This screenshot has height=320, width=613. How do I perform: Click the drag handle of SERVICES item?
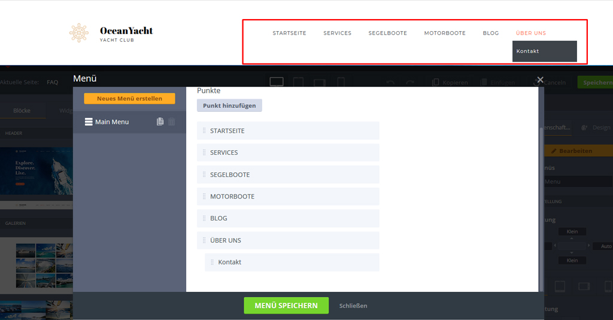pyautogui.click(x=204, y=153)
